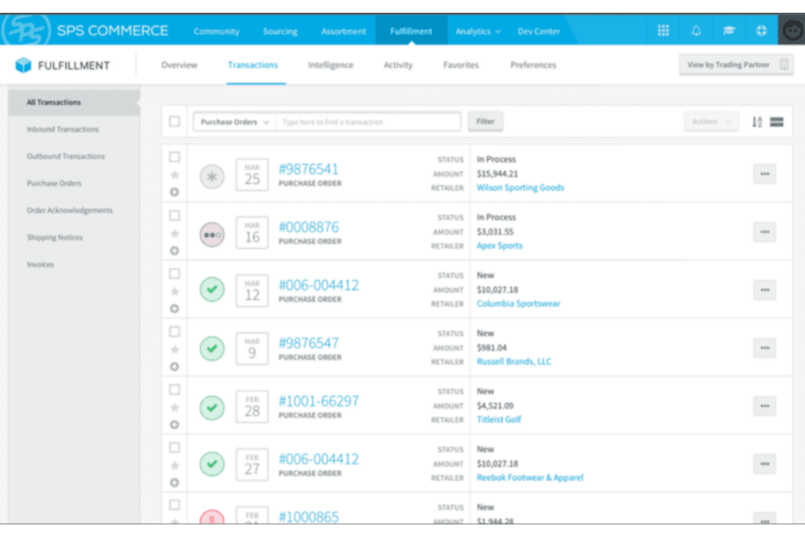
Task: Click the in-progress status icon for #0008876
Action: (x=212, y=235)
